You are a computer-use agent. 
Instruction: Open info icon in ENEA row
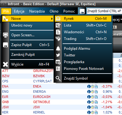(x=89, y=87)
